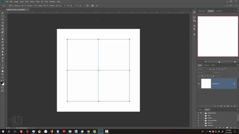Open the Image menu
Image resolution: width=239 pixels, height=134 pixels.
pos(16,1)
